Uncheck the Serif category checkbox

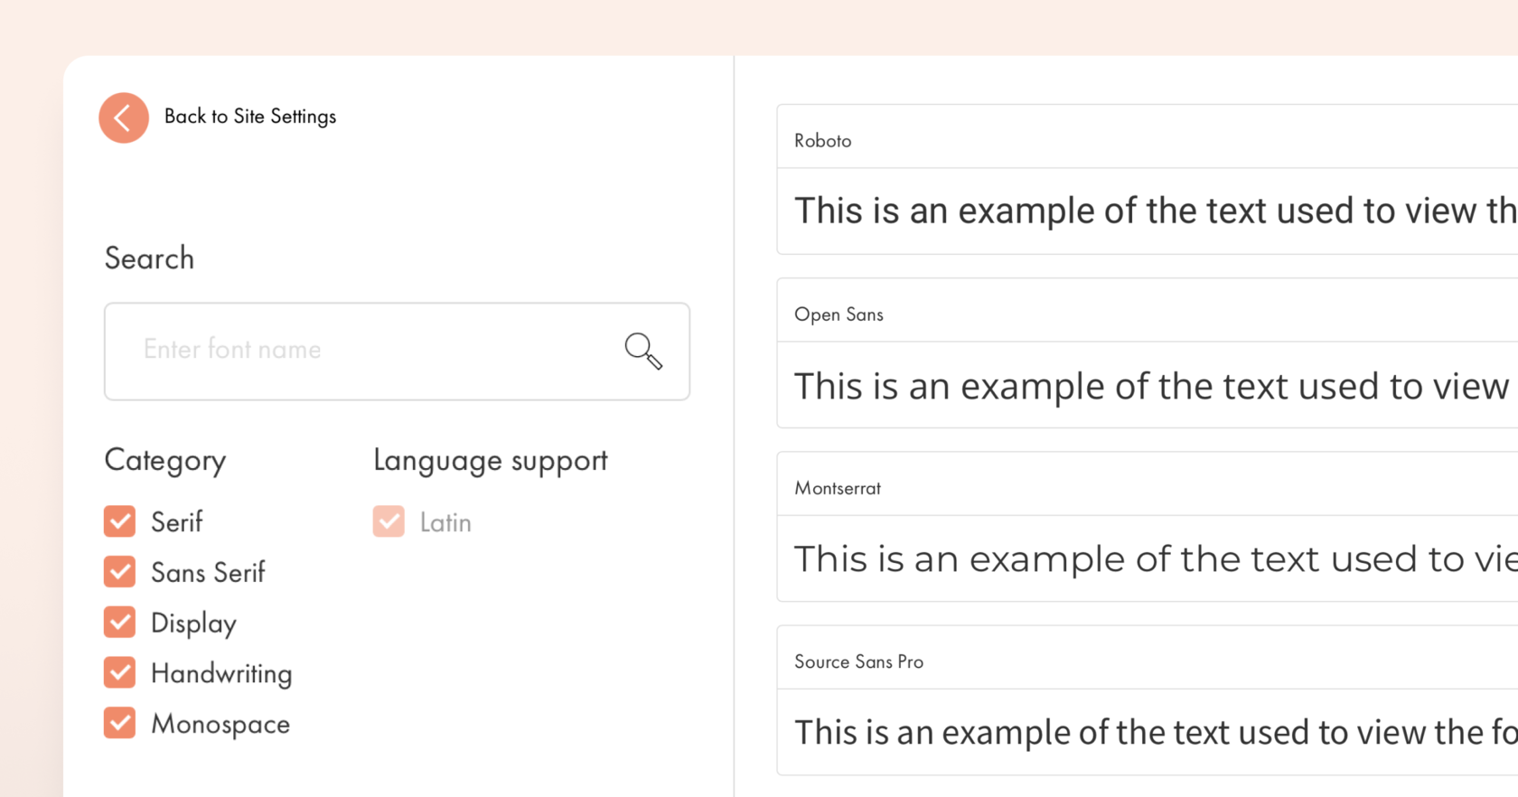pyautogui.click(x=119, y=521)
